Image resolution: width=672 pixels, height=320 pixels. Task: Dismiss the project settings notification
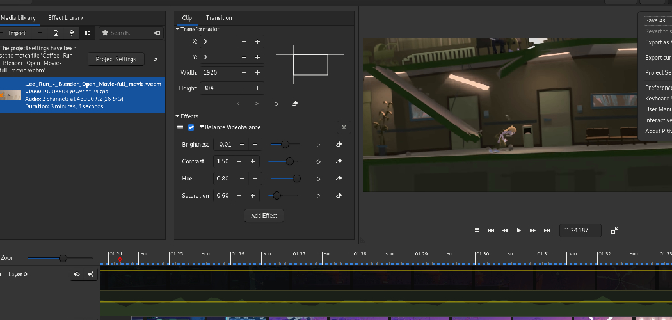pos(156,59)
